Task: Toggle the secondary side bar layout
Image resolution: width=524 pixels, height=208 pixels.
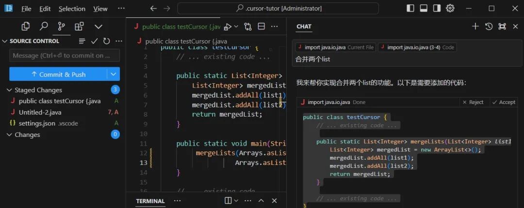Action: point(437,8)
